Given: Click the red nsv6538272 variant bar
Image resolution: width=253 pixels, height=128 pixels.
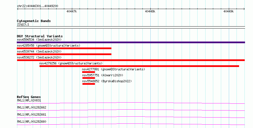Looking at the screenshot, I should click(x=131, y=60).
